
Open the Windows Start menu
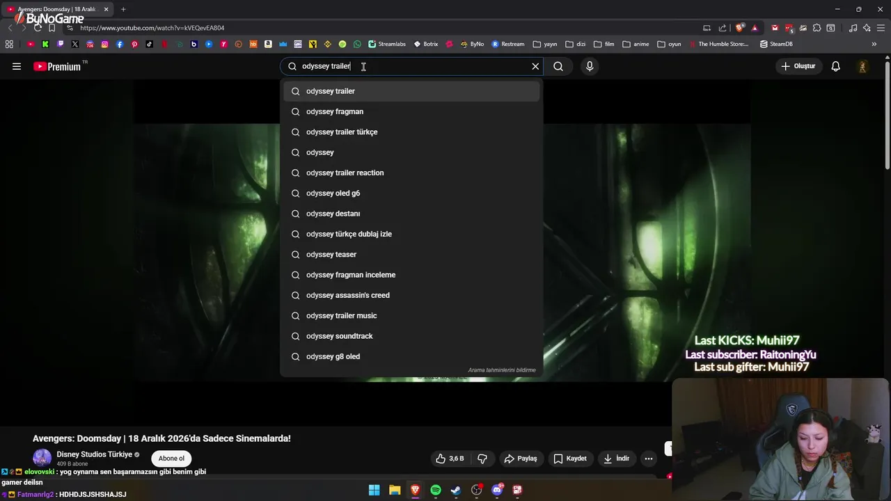point(374,490)
